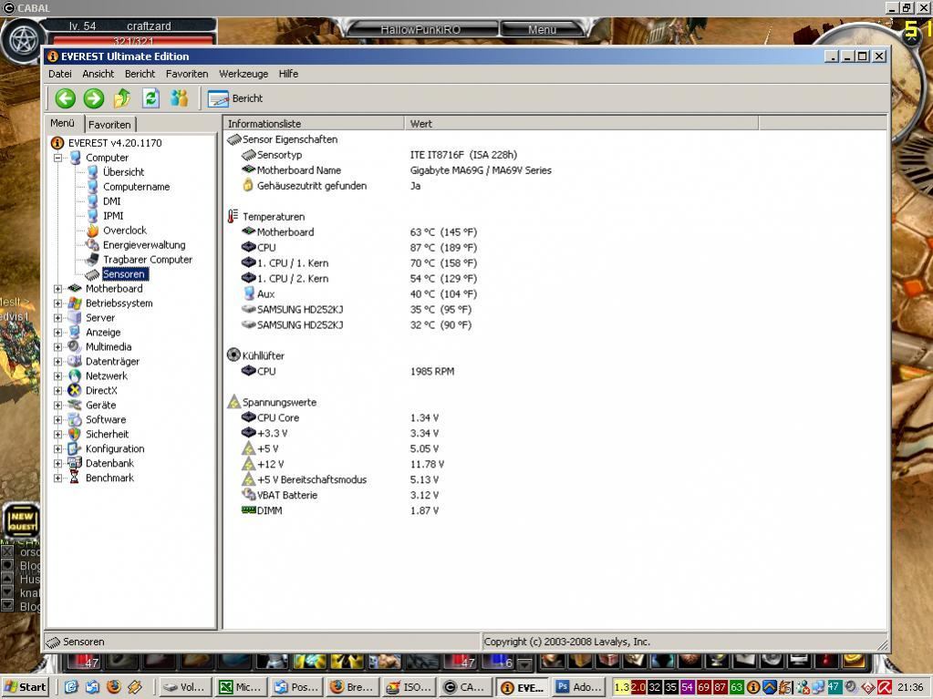Open the Ansicht menu
The height and width of the screenshot is (699, 933).
(x=98, y=74)
